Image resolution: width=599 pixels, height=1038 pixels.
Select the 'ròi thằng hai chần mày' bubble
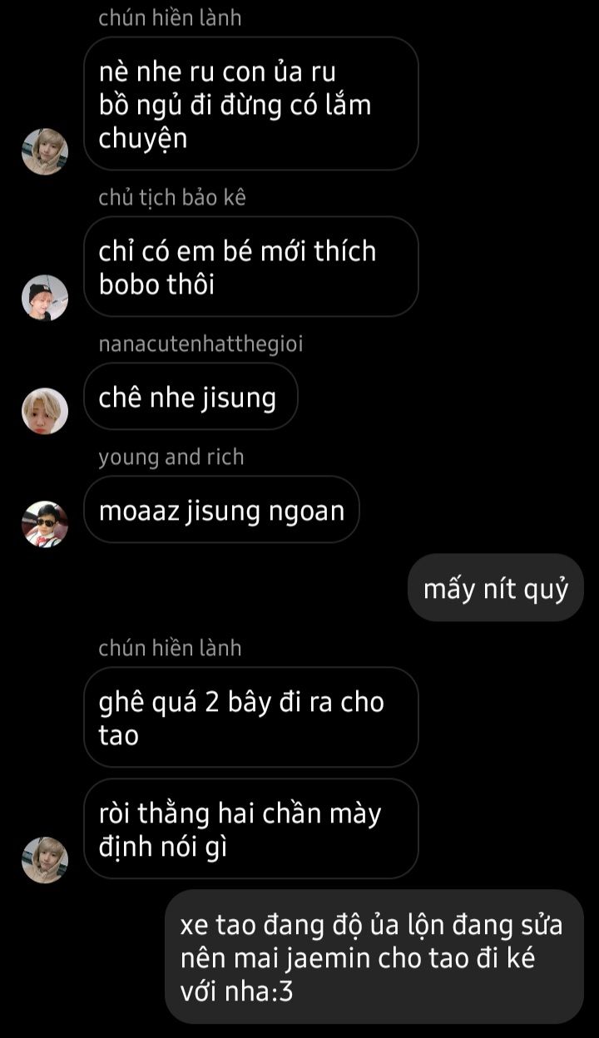tap(250, 828)
